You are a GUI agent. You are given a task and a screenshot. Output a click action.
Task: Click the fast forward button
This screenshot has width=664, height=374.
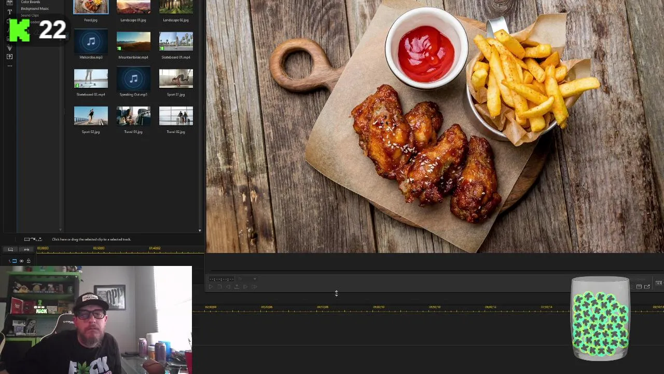click(254, 287)
